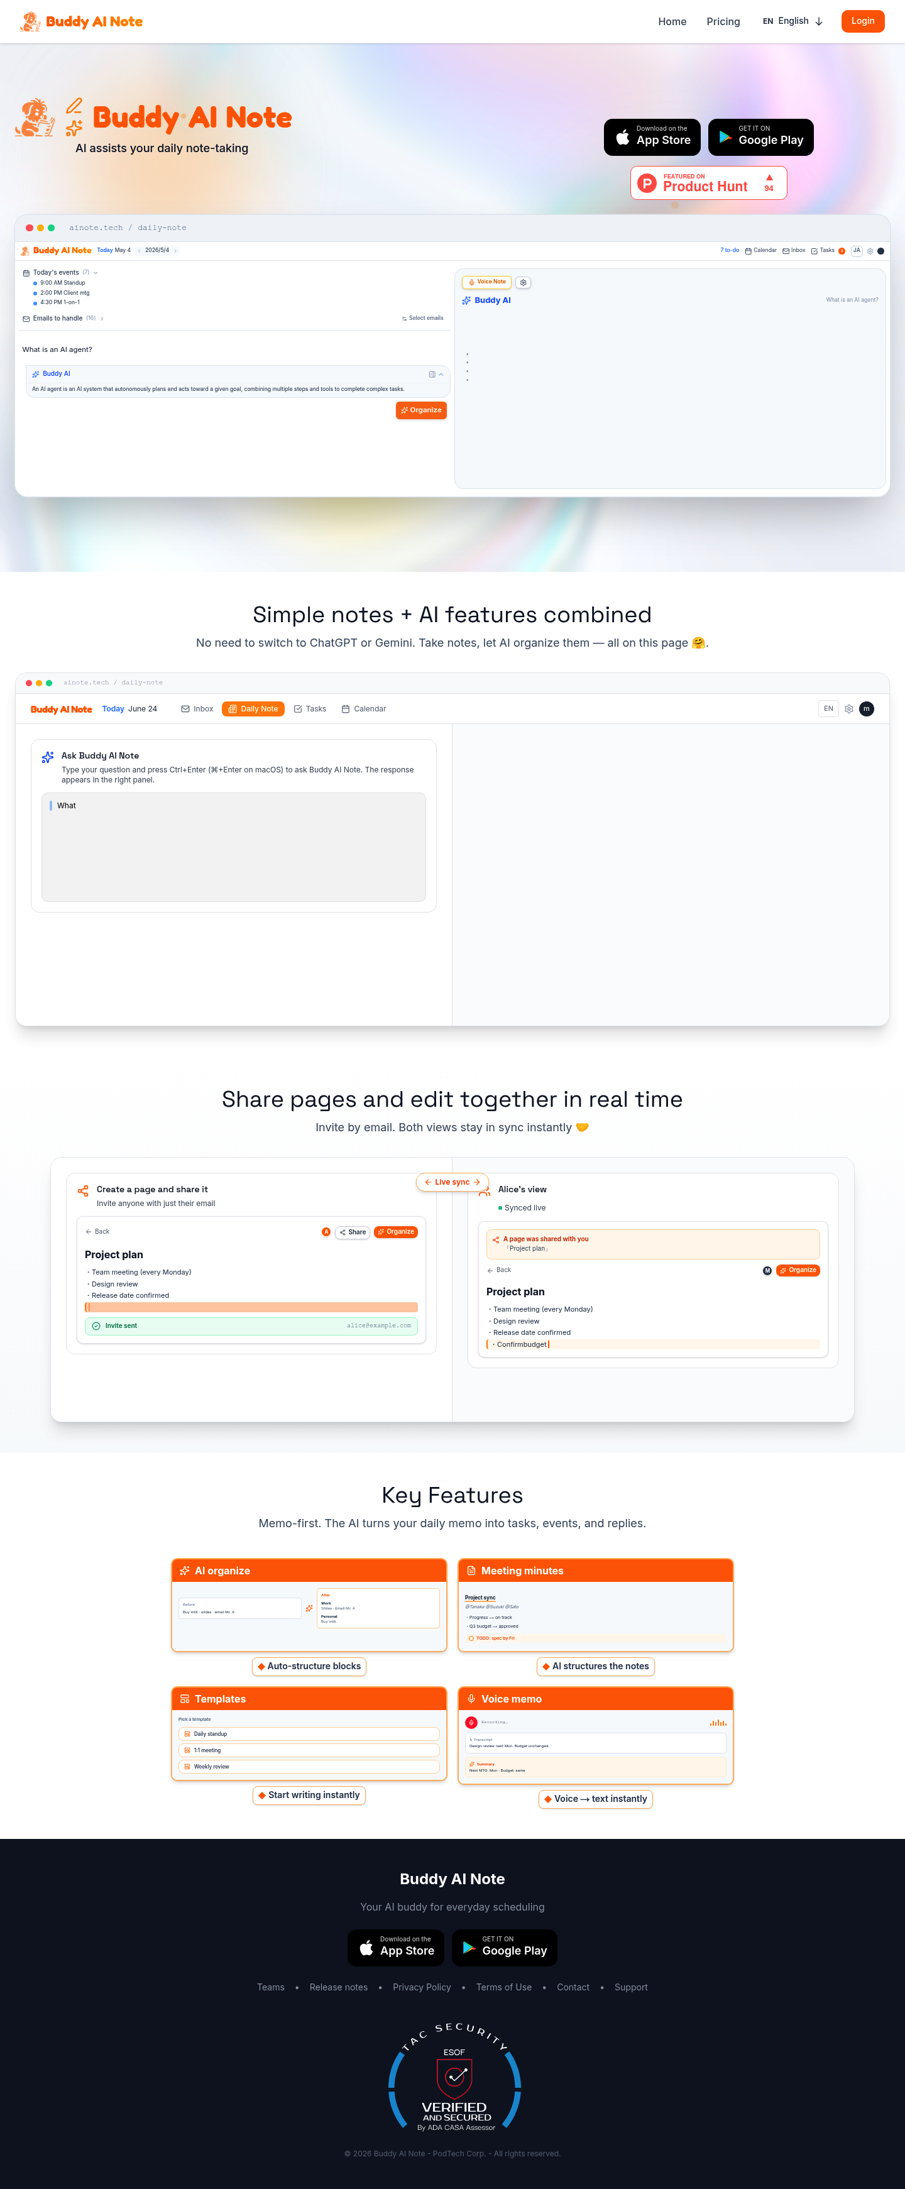The height and width of the screenshot is (2189, 905).
Task: Click the 'm' user avatar
Action: (867, 709)
